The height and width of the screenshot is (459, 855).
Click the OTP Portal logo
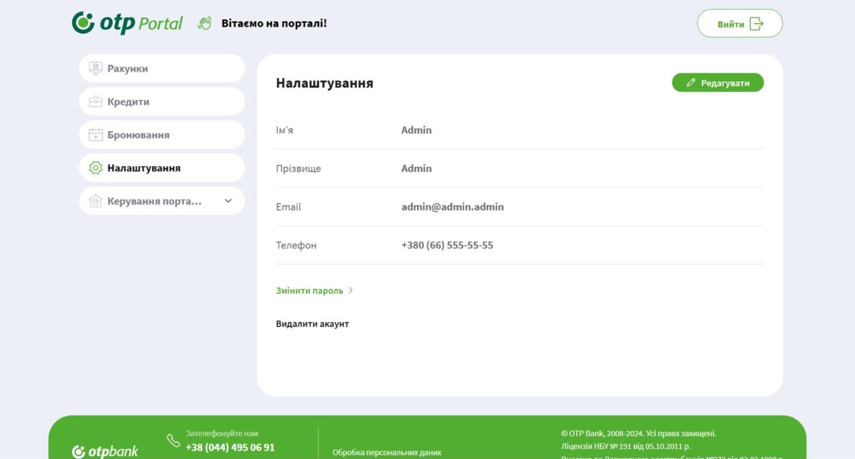(x=127, y=23)
